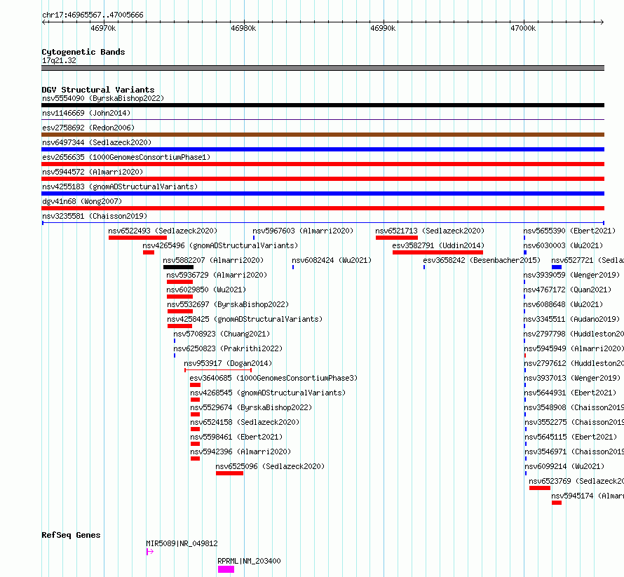Open nsv3345511 (Audano2019) label
This screenshot has width=624, height=577.
click(x=571, y=319)
